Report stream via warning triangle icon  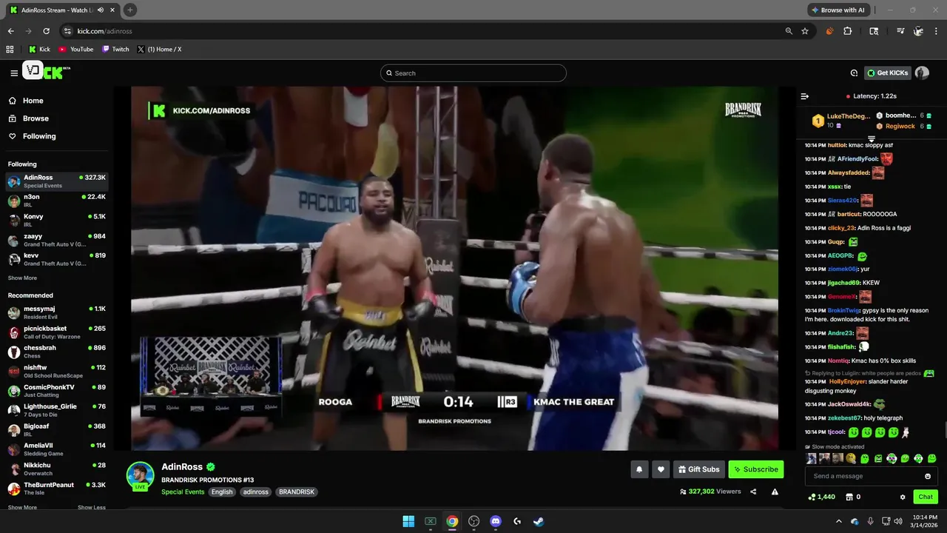775,492
